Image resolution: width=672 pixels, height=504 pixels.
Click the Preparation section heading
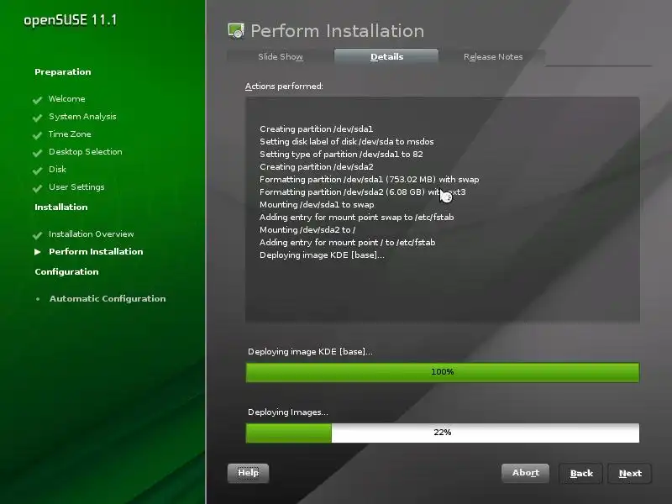coord(62,72)
